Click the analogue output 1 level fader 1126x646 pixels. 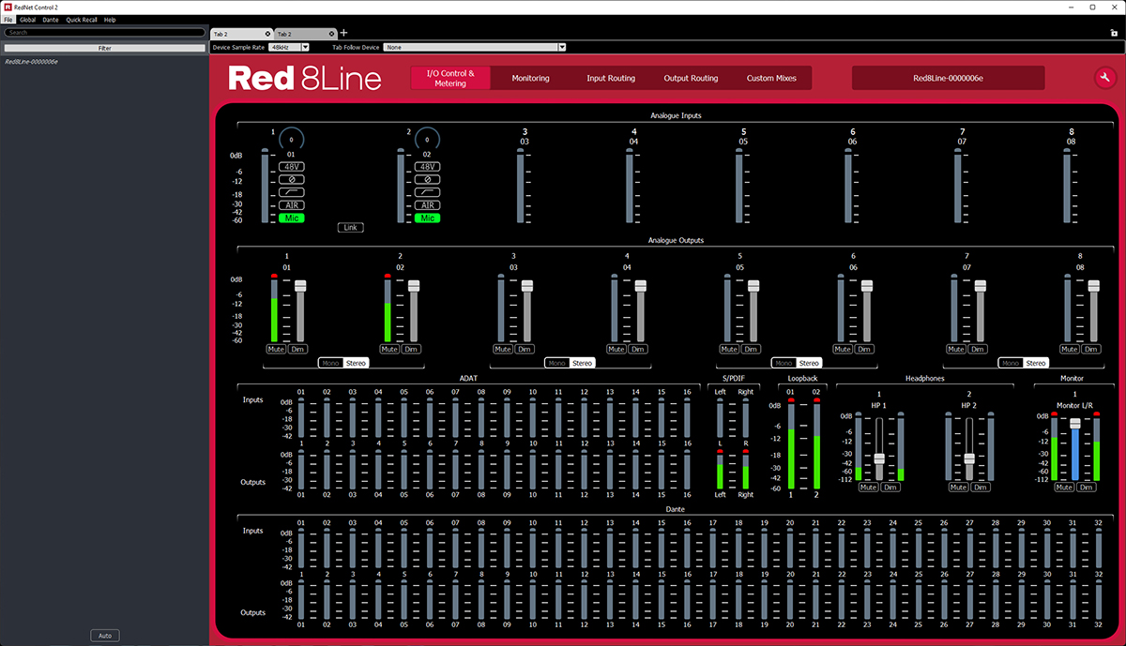click(x=300, y=286)
